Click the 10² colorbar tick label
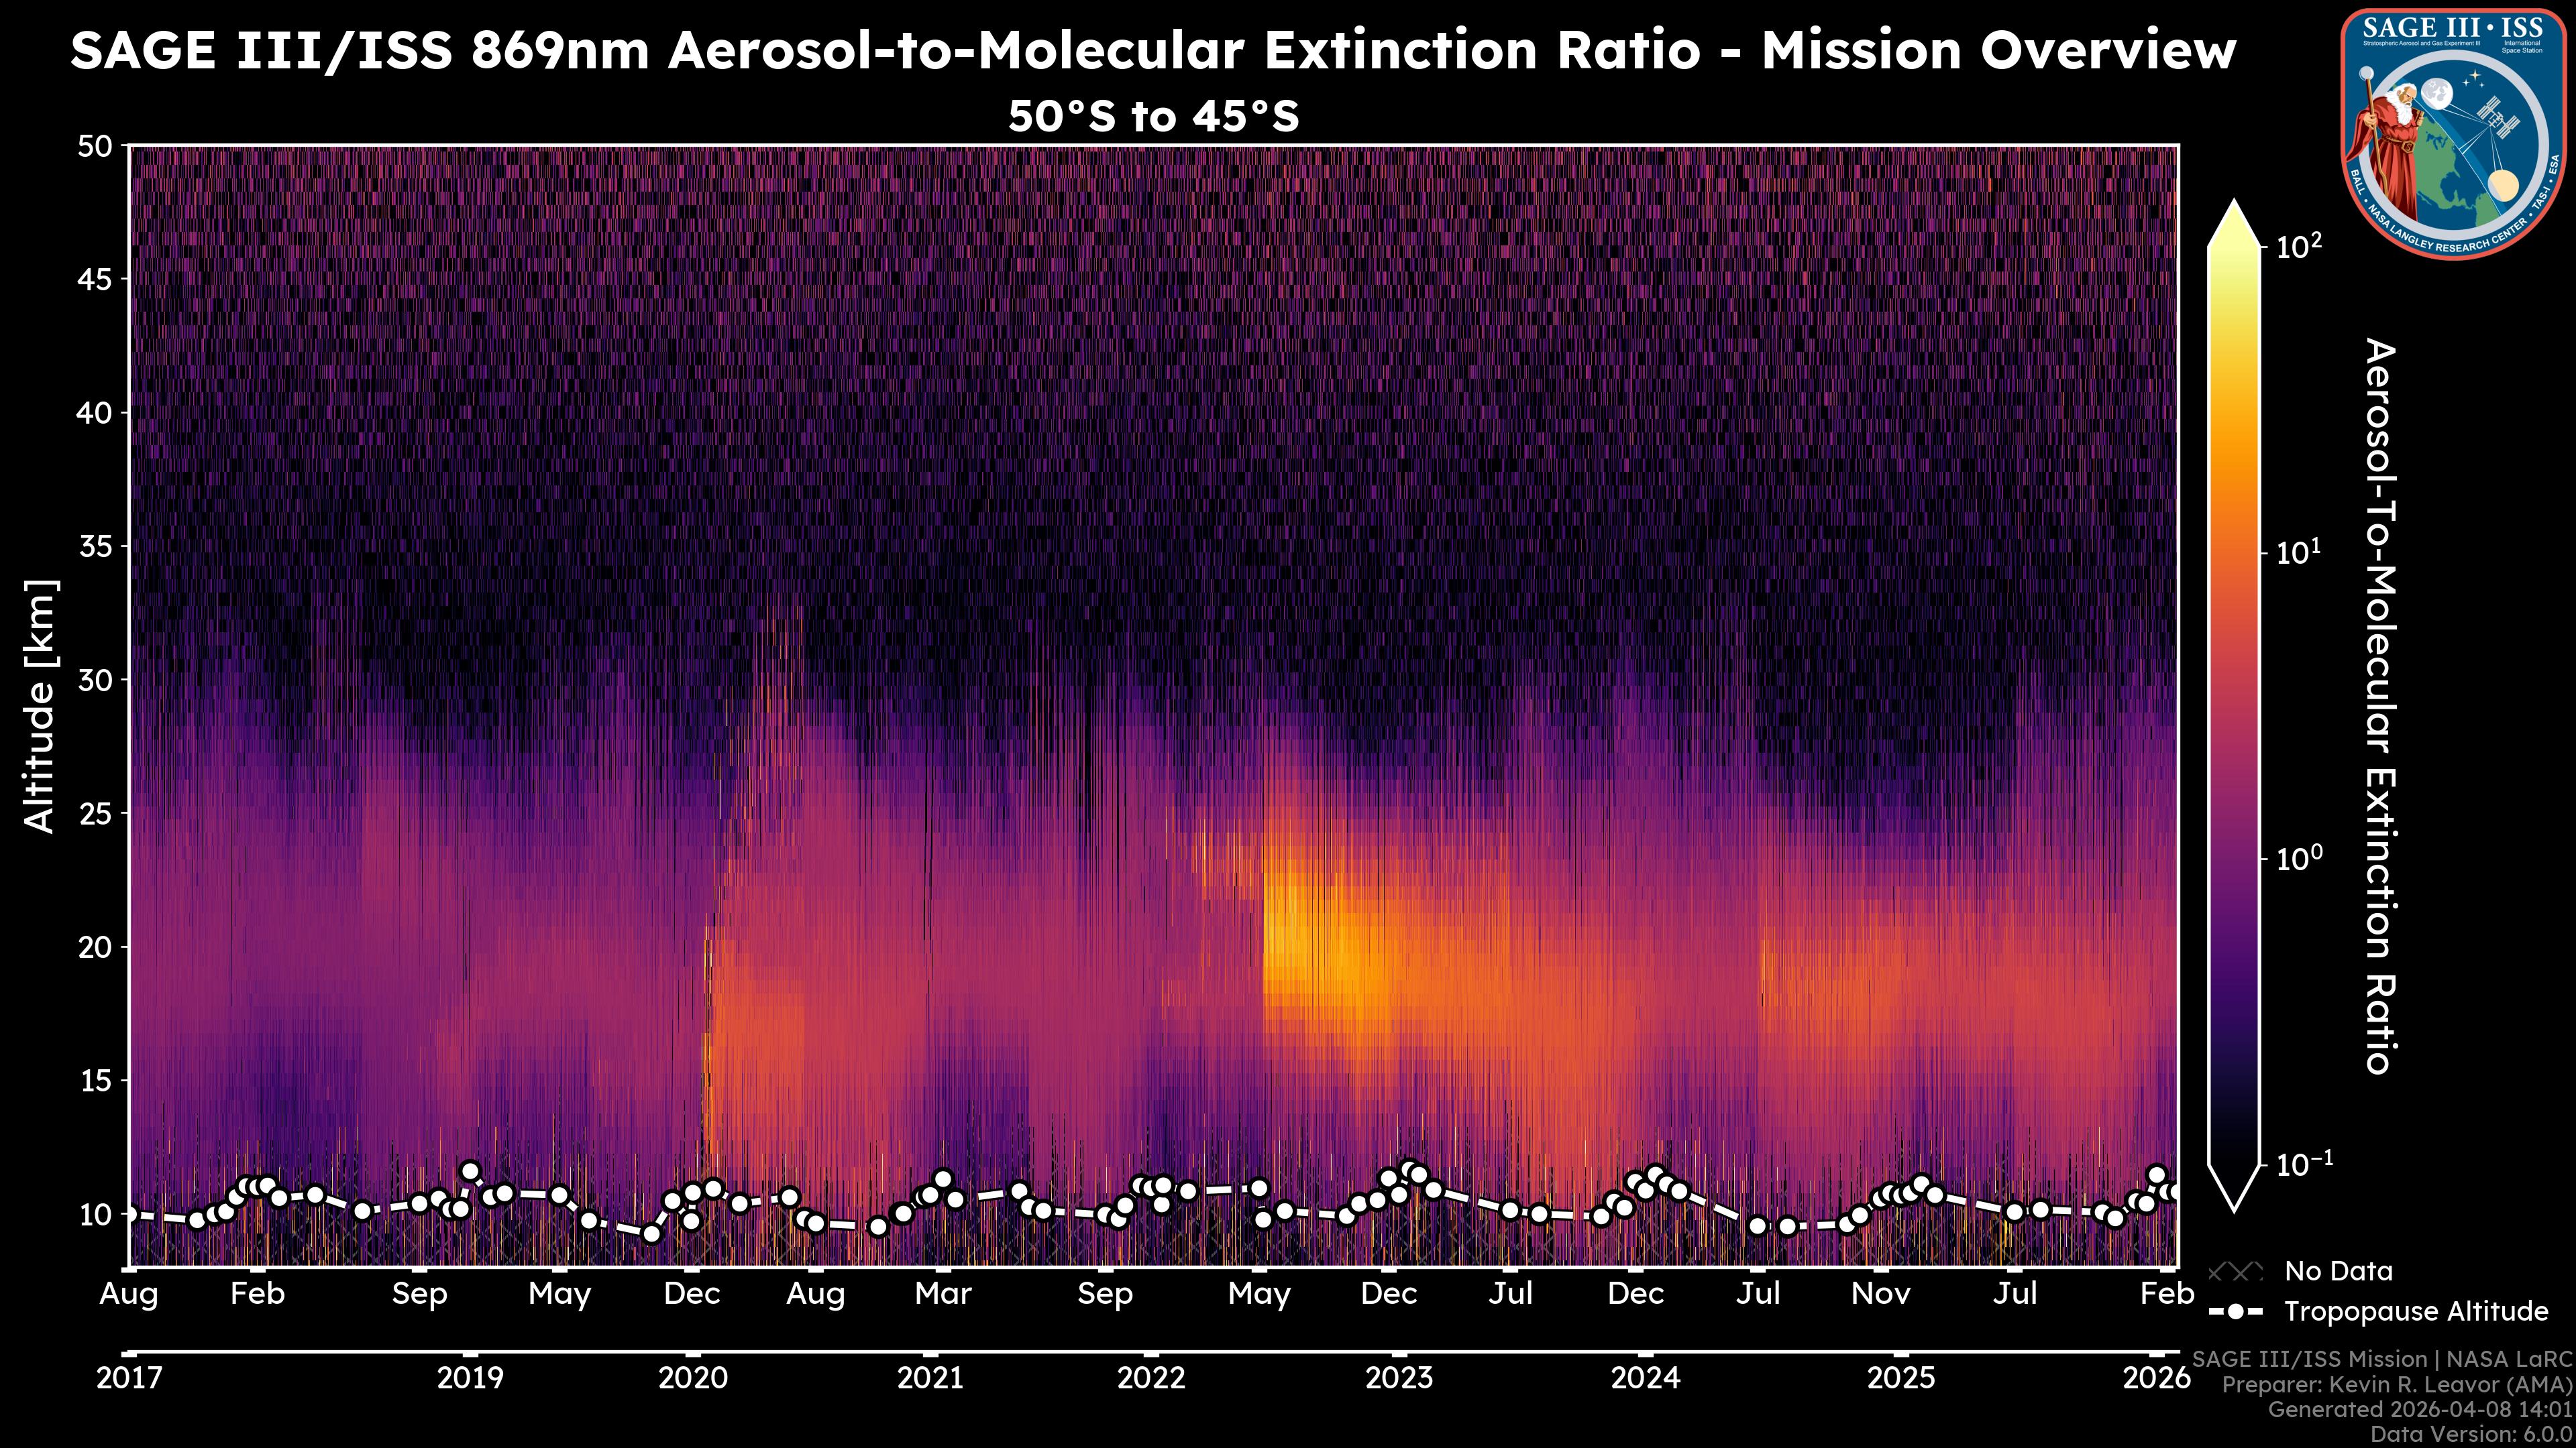This screenshot has height=1448, width=2576. pyautogui.click(x=2299, y=246)
